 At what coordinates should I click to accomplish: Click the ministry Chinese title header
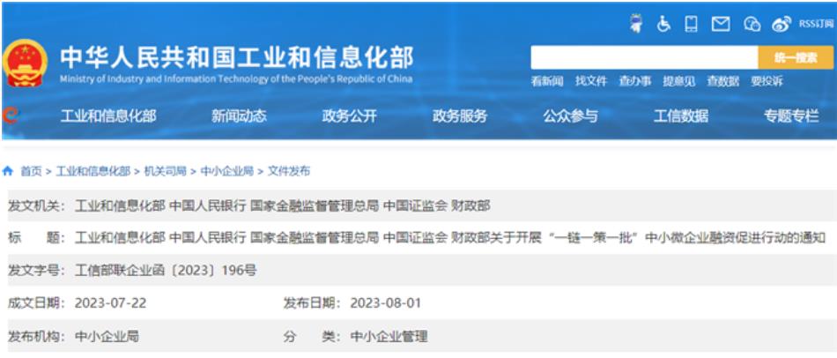(236, 57)
